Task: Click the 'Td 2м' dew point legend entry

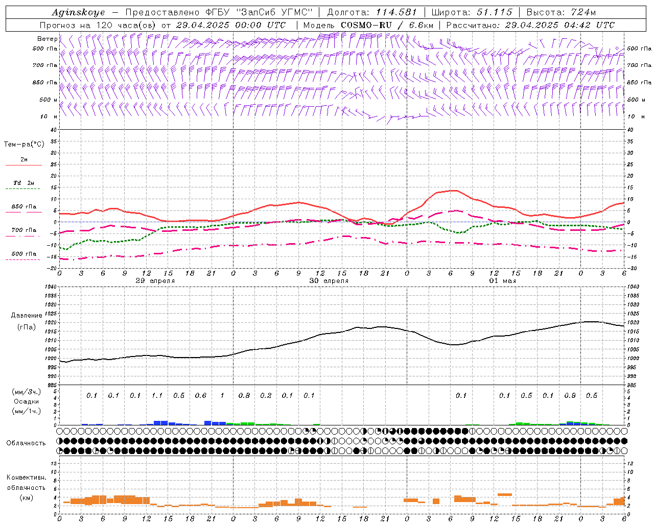Action: point(24,183)
